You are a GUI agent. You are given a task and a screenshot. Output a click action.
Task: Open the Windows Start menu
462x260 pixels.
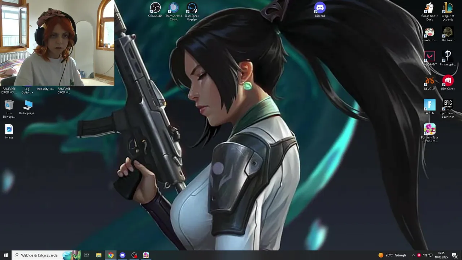pyautogui.click(x=6, y=255)
